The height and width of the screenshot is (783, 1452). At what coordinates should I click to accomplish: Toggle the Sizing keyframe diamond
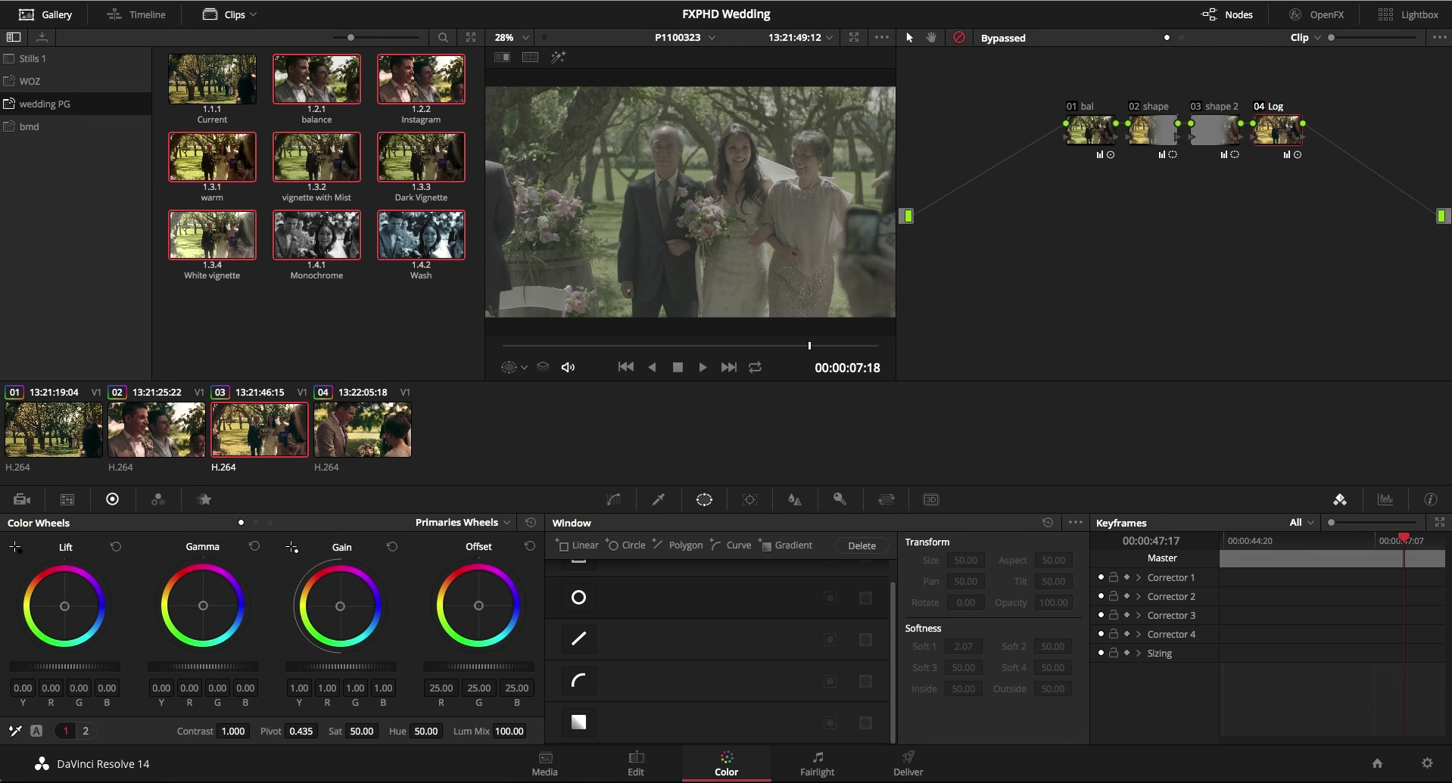point(1126,653)
